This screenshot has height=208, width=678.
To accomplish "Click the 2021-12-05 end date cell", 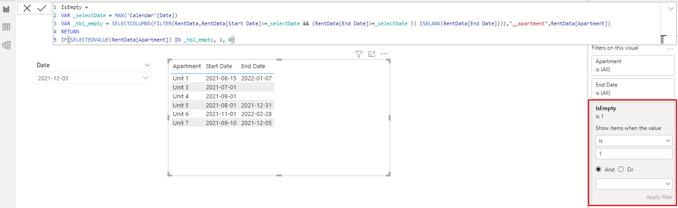I will pyautogui.click(x=256, y=123).
